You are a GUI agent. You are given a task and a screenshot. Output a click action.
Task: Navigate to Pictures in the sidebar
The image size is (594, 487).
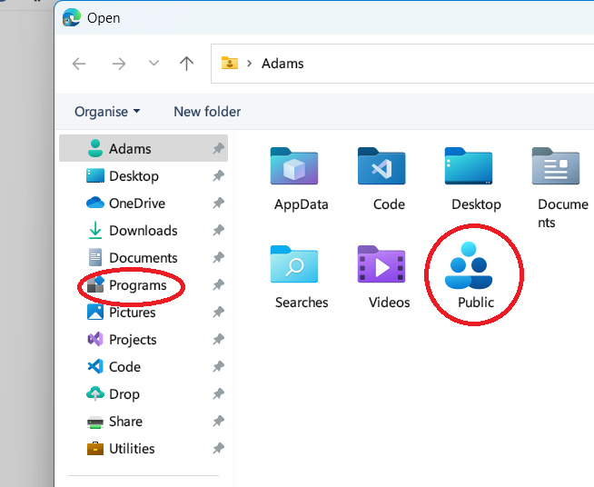[132, 313]
